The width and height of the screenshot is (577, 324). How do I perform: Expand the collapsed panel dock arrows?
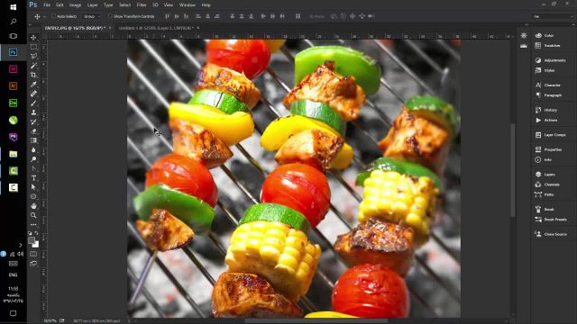527,24
